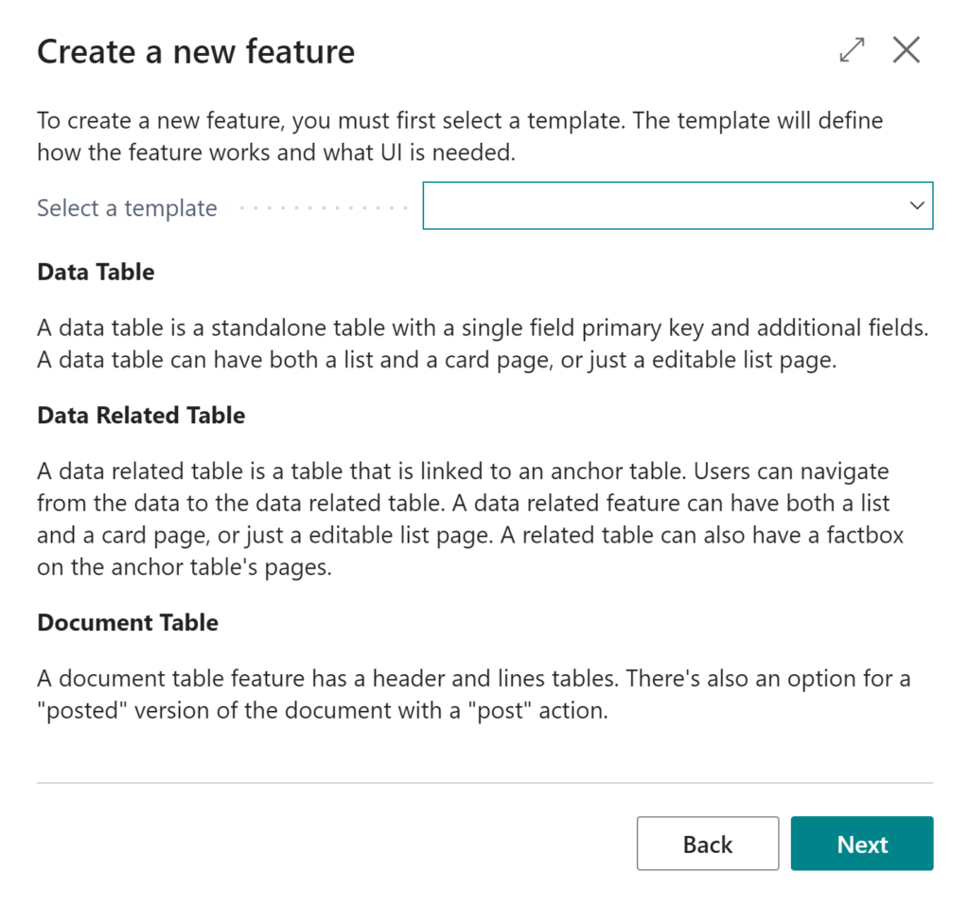Image resolution: width=969 pixels, height=908 pixels.
Task: Focus the empty template combo box field
Action: (678, 205)
